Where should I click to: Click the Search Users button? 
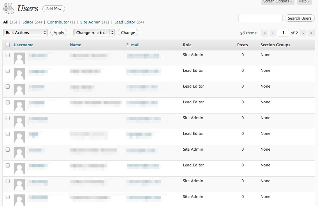click(299, 18)
